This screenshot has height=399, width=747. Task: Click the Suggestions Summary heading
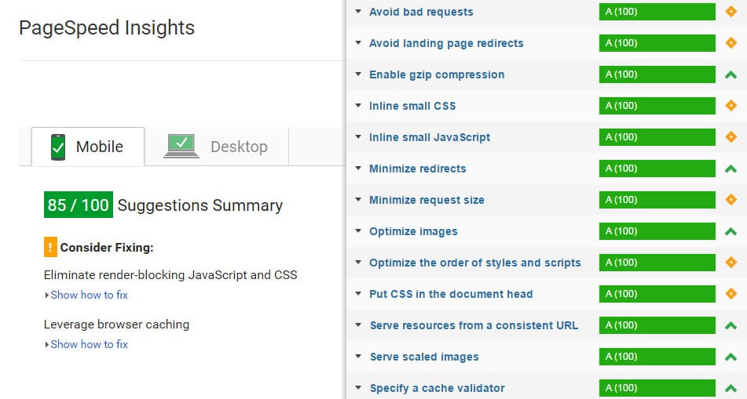click(200, 205)
